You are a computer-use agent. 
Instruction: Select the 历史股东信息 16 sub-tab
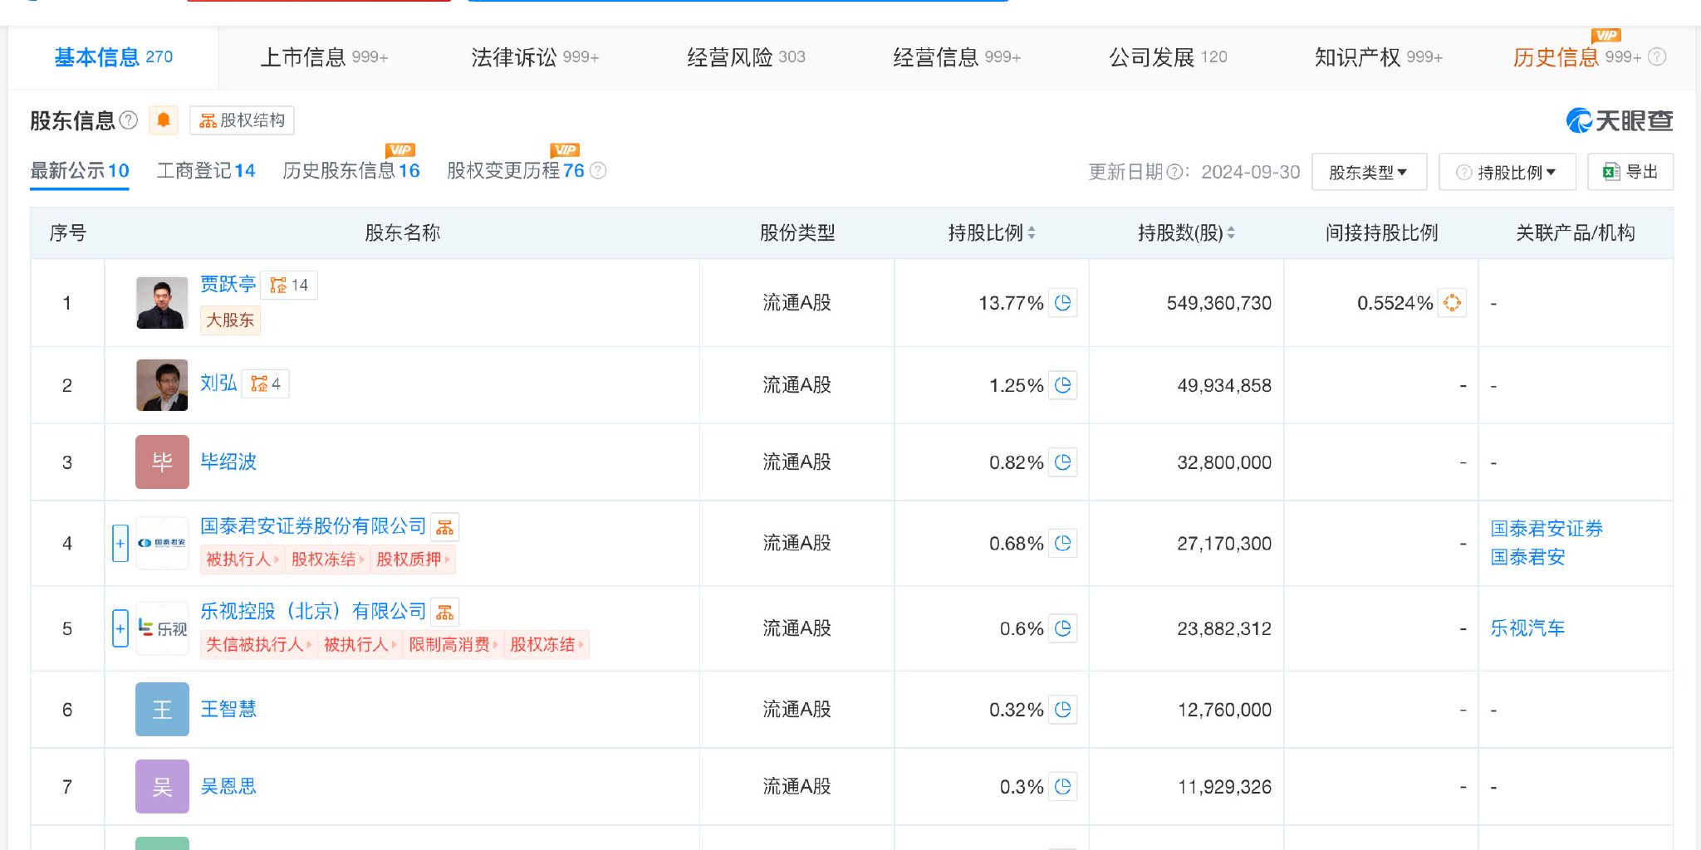tap(351, 171)
